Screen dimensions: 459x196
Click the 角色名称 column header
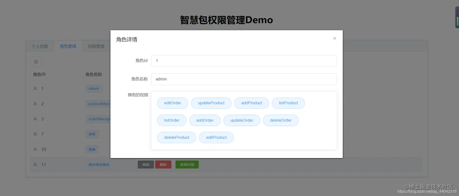click(x=93, y=74)
